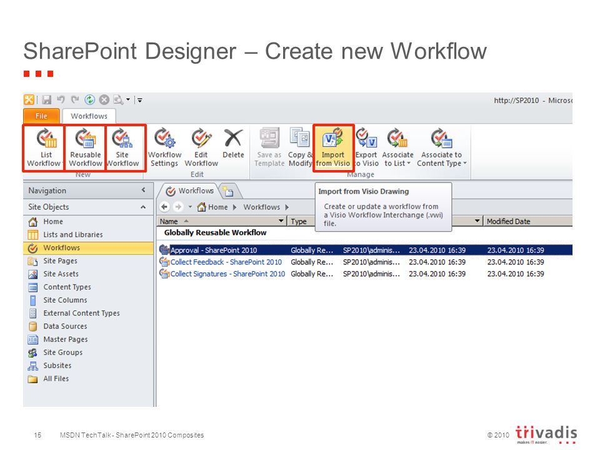Open Master Pages
This screenshot has height=450, width=600.
[x=89, y=339]
